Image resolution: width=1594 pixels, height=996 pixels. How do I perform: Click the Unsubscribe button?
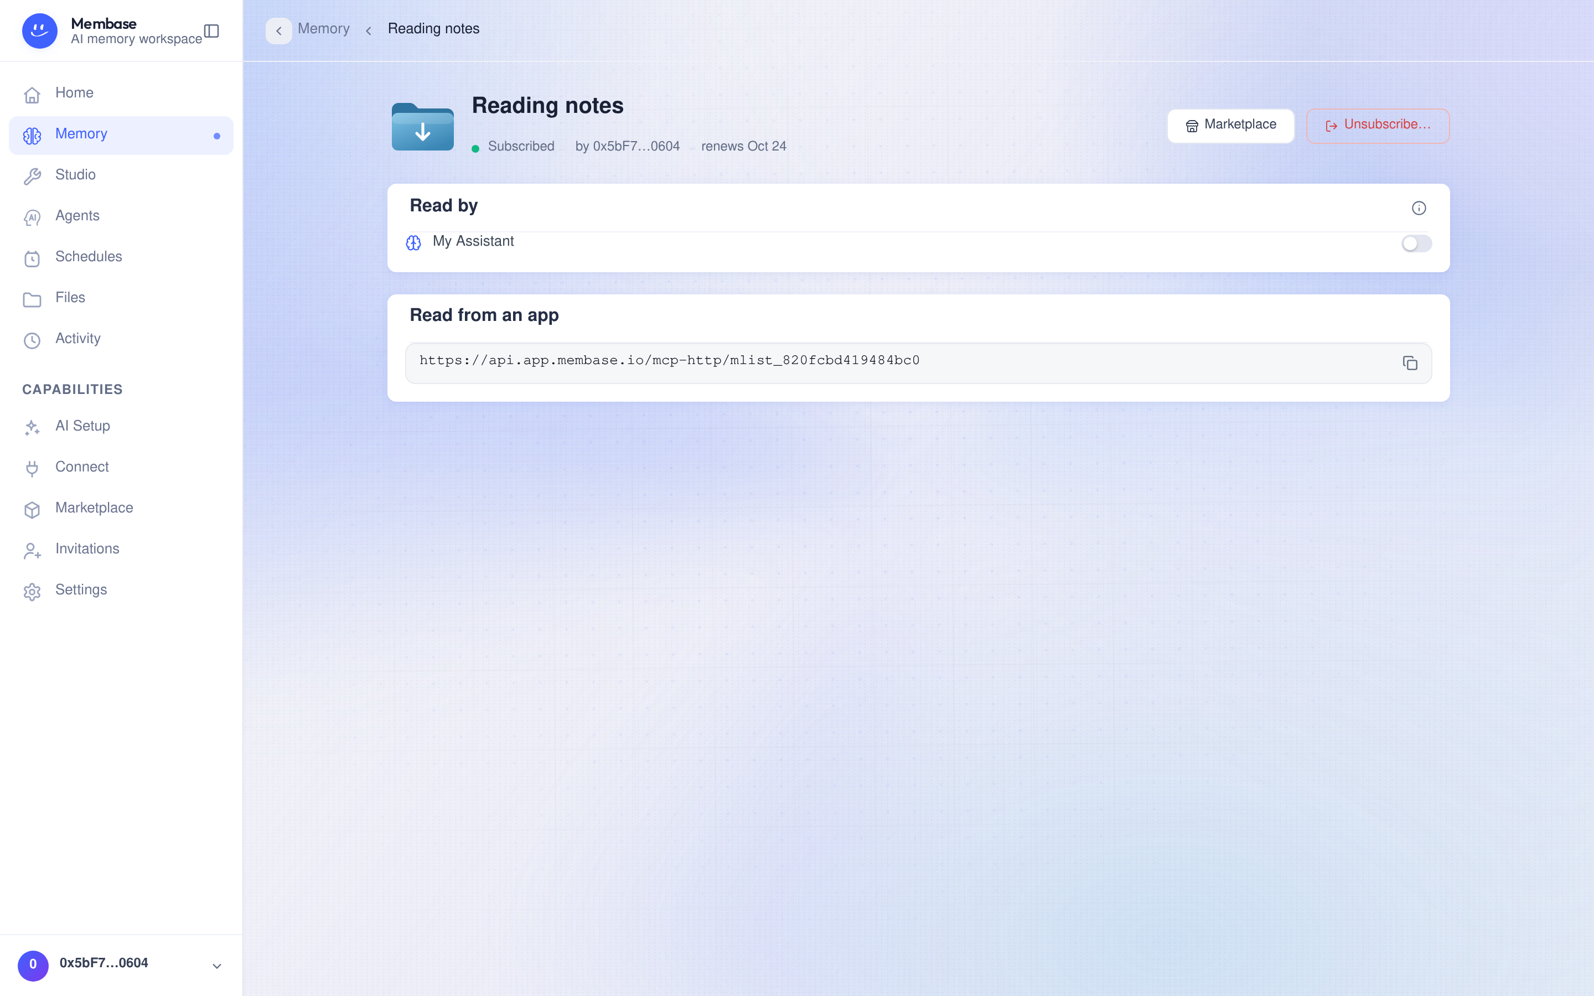click(x=1377, y=125)
